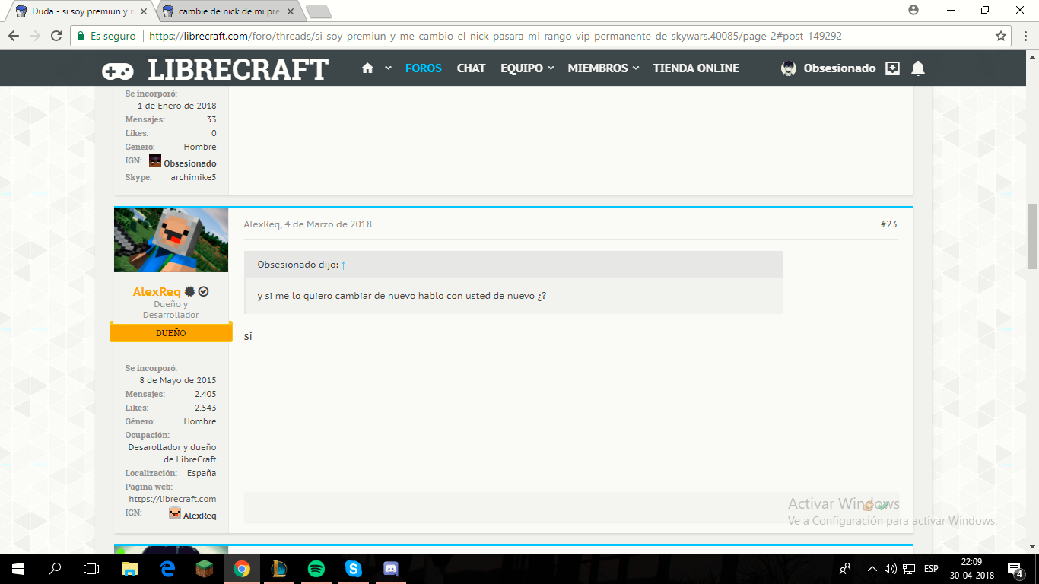This screenshot has height=584, width=1039.
Task: Click the browser address bar URL
Action: [x=494, y=36]
